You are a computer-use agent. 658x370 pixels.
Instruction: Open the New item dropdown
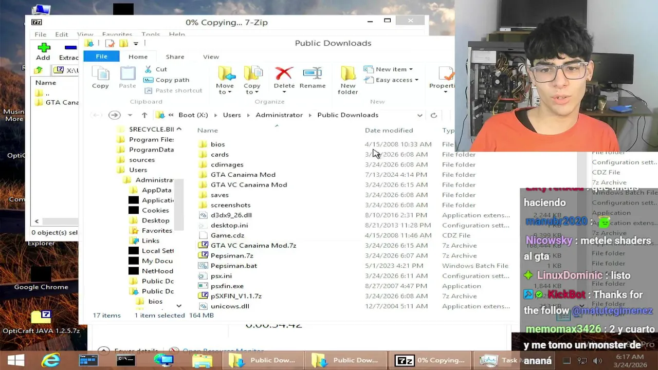pyautogui.click(x=388, y=69)
